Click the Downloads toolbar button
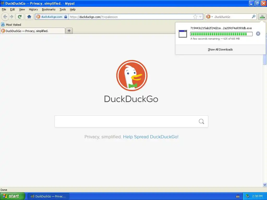267x200 pixels. click(262, 16)
